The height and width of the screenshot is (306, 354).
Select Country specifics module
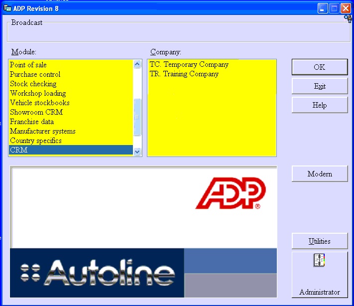tap(71, 141)
